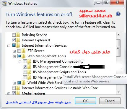Uncheck the IIS Management Console checkbox
127x109 pixels.
click(25, 67)
